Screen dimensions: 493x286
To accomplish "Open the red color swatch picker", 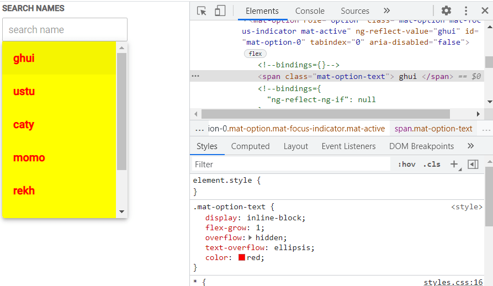I will click(241, 257).
